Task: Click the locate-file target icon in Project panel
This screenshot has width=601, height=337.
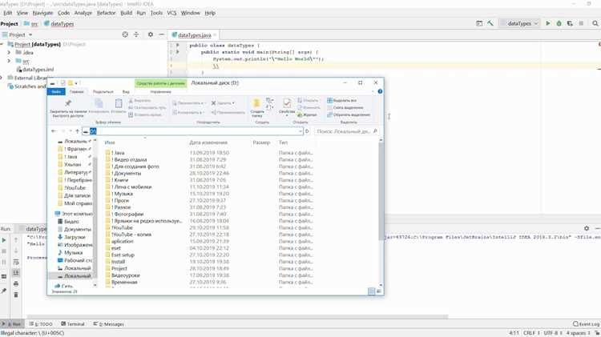Action: 125,34
